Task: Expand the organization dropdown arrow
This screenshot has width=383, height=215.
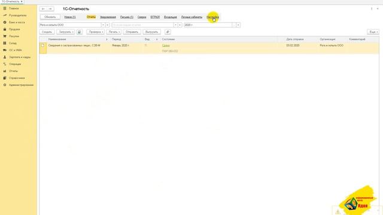Action: [x=103, y=25]
